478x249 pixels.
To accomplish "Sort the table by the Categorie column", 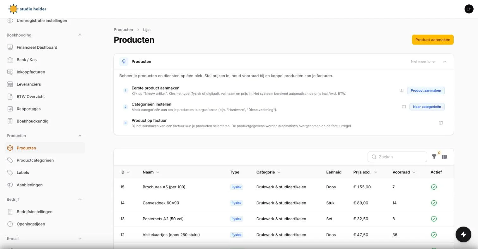I will pyautogui.click(x=268, y=172).
